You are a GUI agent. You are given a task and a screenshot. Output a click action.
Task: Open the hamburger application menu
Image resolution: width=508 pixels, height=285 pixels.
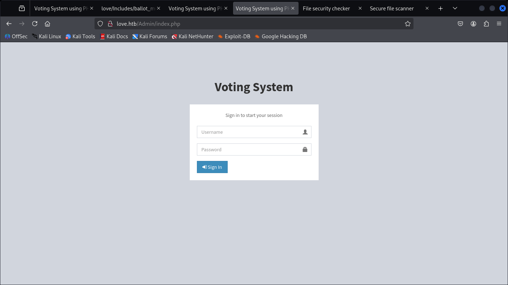(x=499, y=24)
